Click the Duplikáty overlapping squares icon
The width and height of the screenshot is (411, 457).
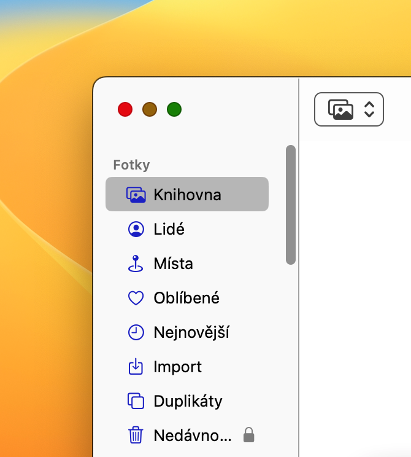coord(136,401)
